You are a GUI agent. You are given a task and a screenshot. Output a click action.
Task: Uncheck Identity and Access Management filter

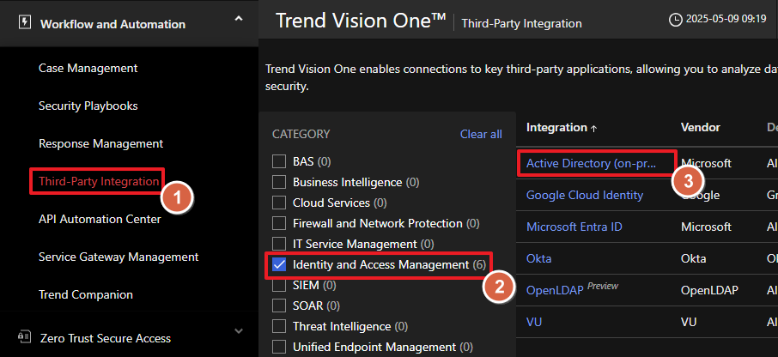click(x=278, y=265)
